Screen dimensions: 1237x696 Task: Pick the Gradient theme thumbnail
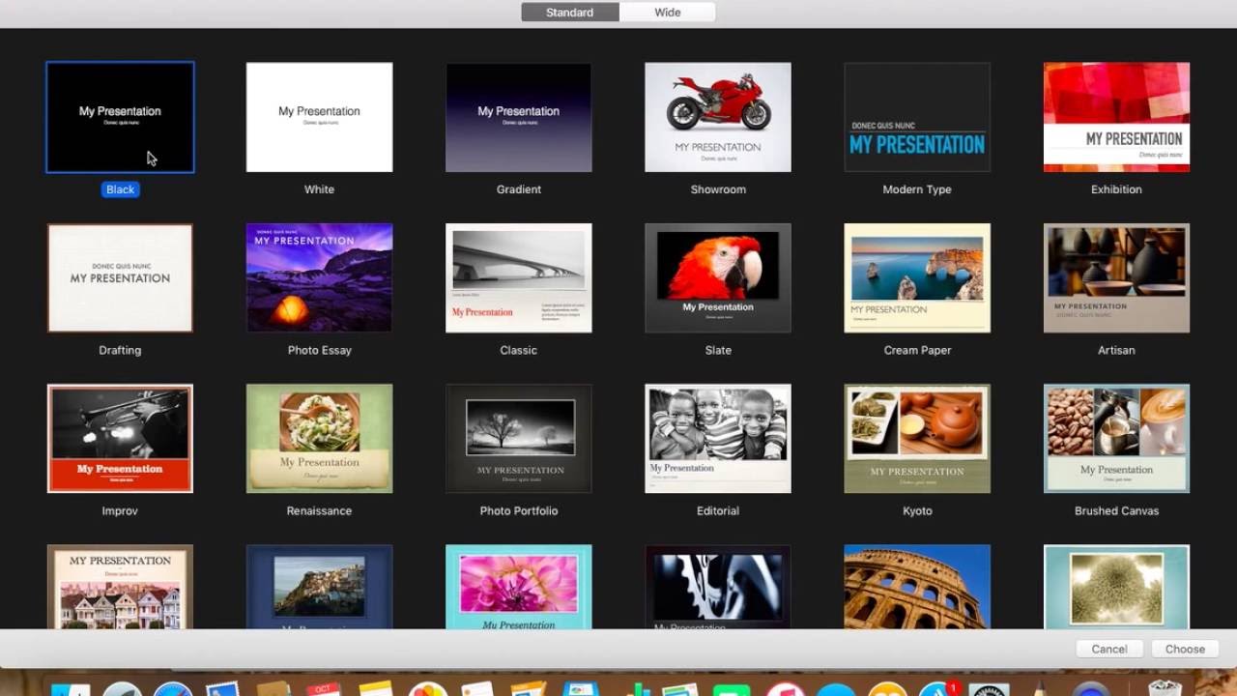click(518, 117)
